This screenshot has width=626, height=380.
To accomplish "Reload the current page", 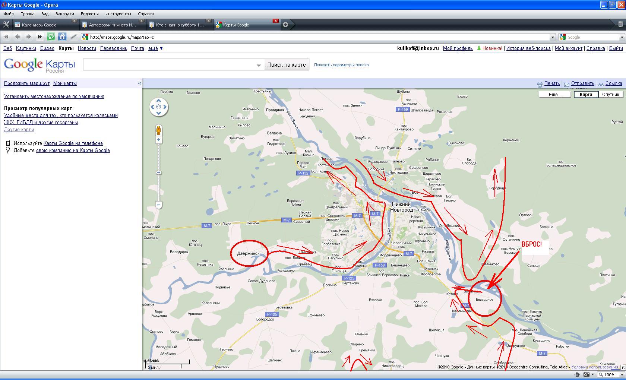I will pos(51,37).
